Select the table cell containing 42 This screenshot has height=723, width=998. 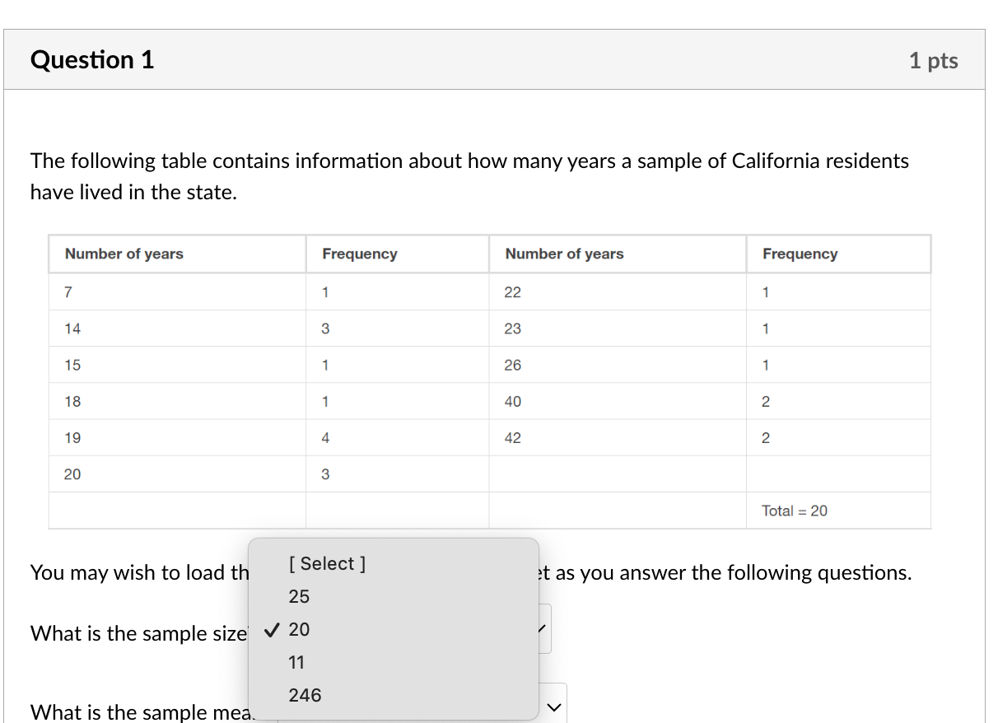pos(513,437)
